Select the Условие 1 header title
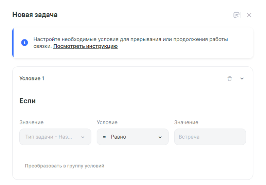 coord(32,78)
